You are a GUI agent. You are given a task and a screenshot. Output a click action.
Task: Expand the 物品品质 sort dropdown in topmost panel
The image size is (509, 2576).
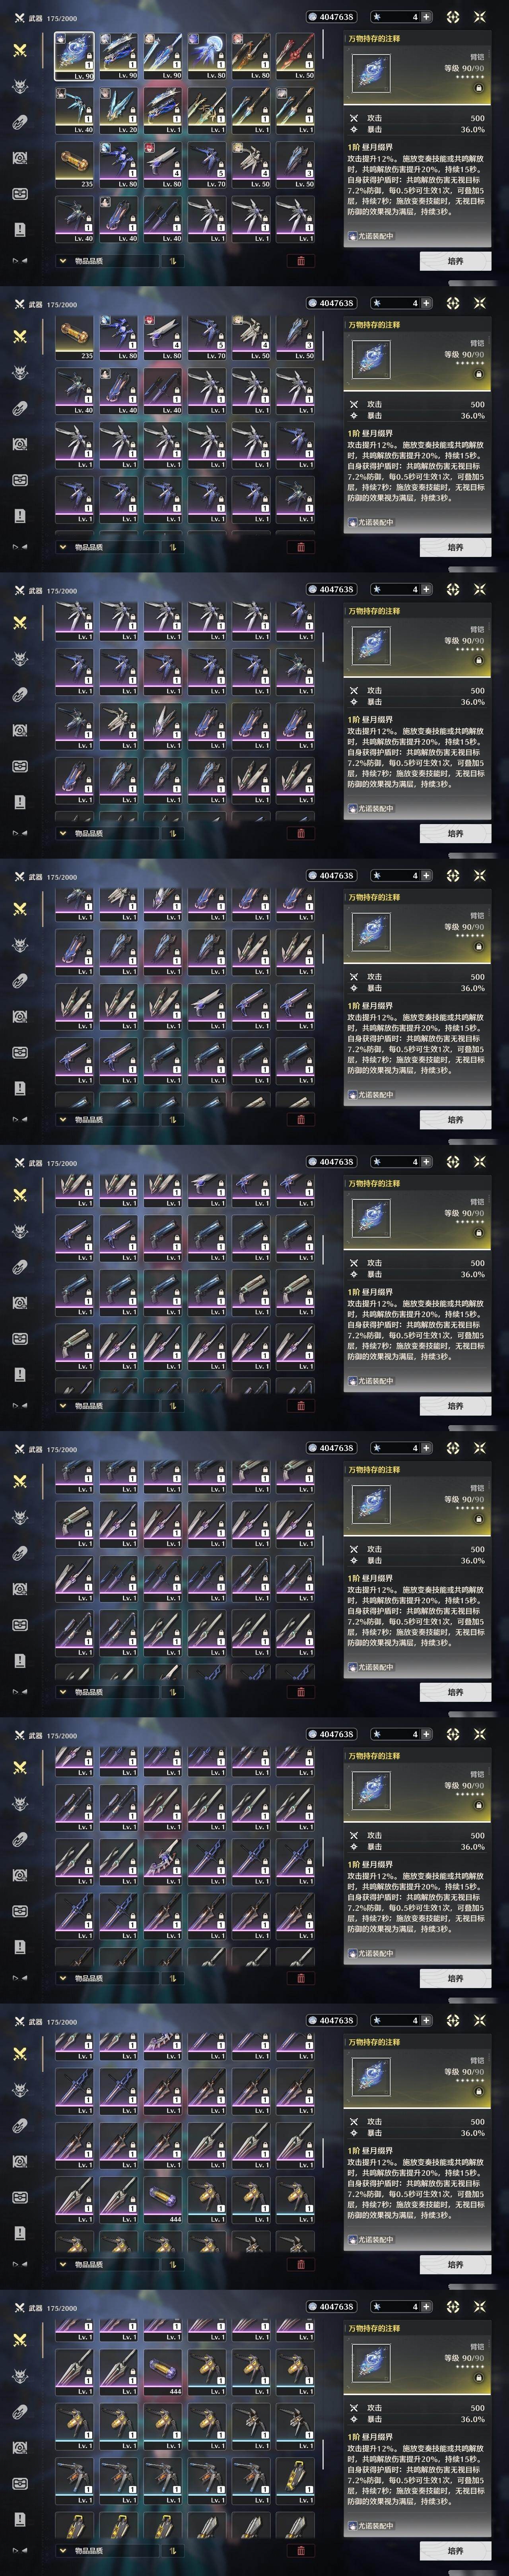click(107, 261)
